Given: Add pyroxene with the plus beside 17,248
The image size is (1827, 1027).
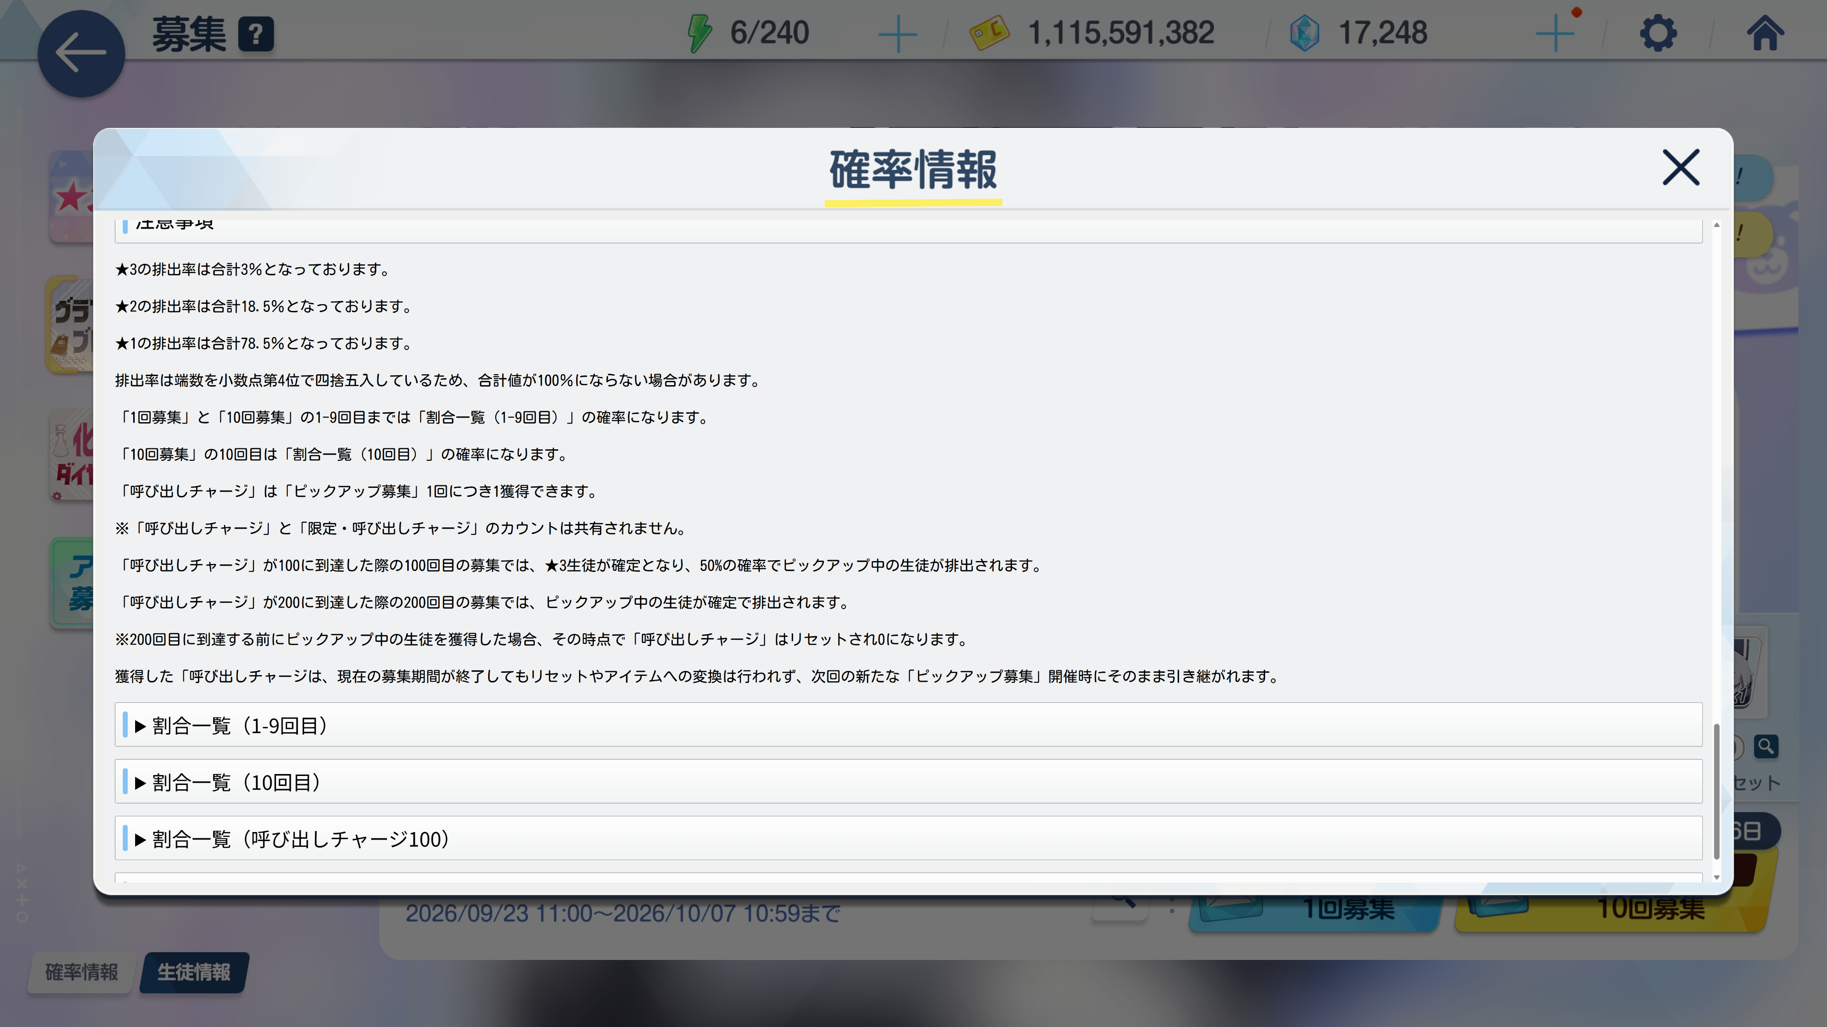Looking at the screenshot, I should coord(1555,33).
